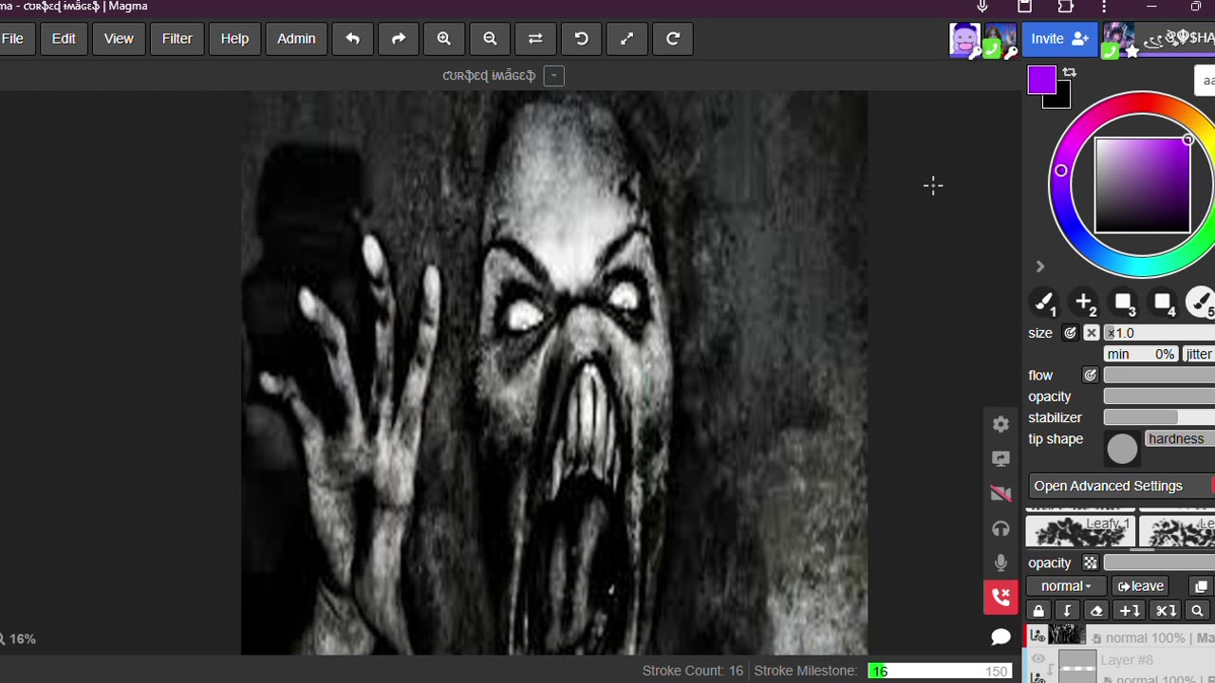Click the screen share icon
The width and height of the screenshot is (1215, 683).
click(1000, 459)
